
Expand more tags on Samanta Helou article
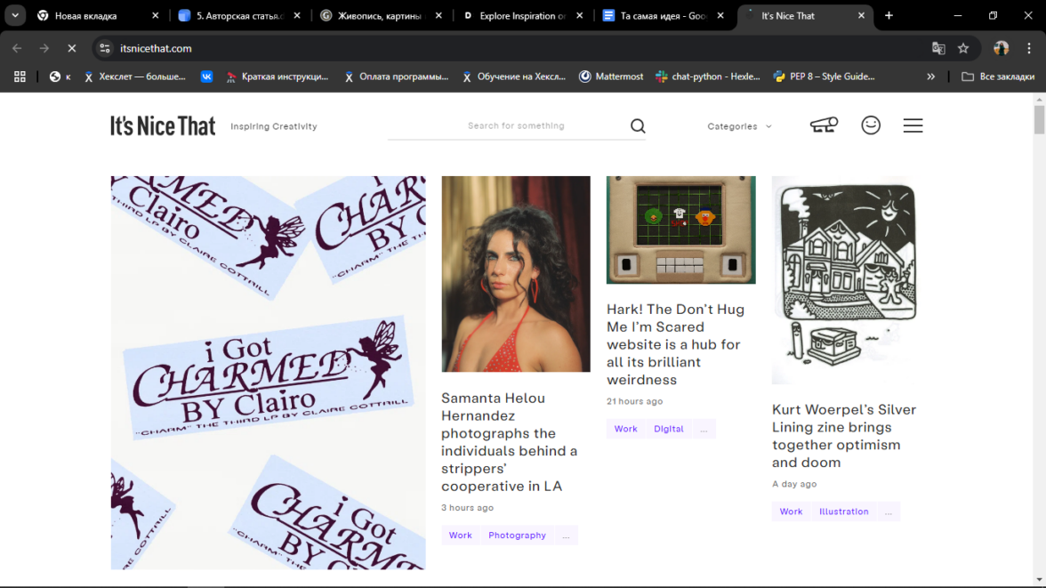tap(566, 536)
